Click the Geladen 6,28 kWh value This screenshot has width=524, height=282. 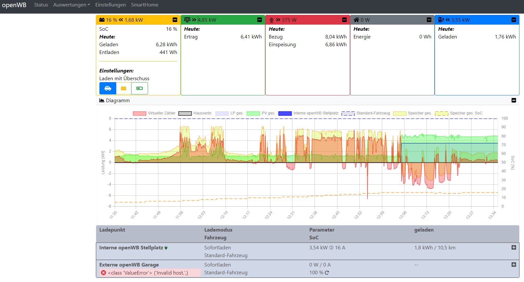click(x=166, y=45)
